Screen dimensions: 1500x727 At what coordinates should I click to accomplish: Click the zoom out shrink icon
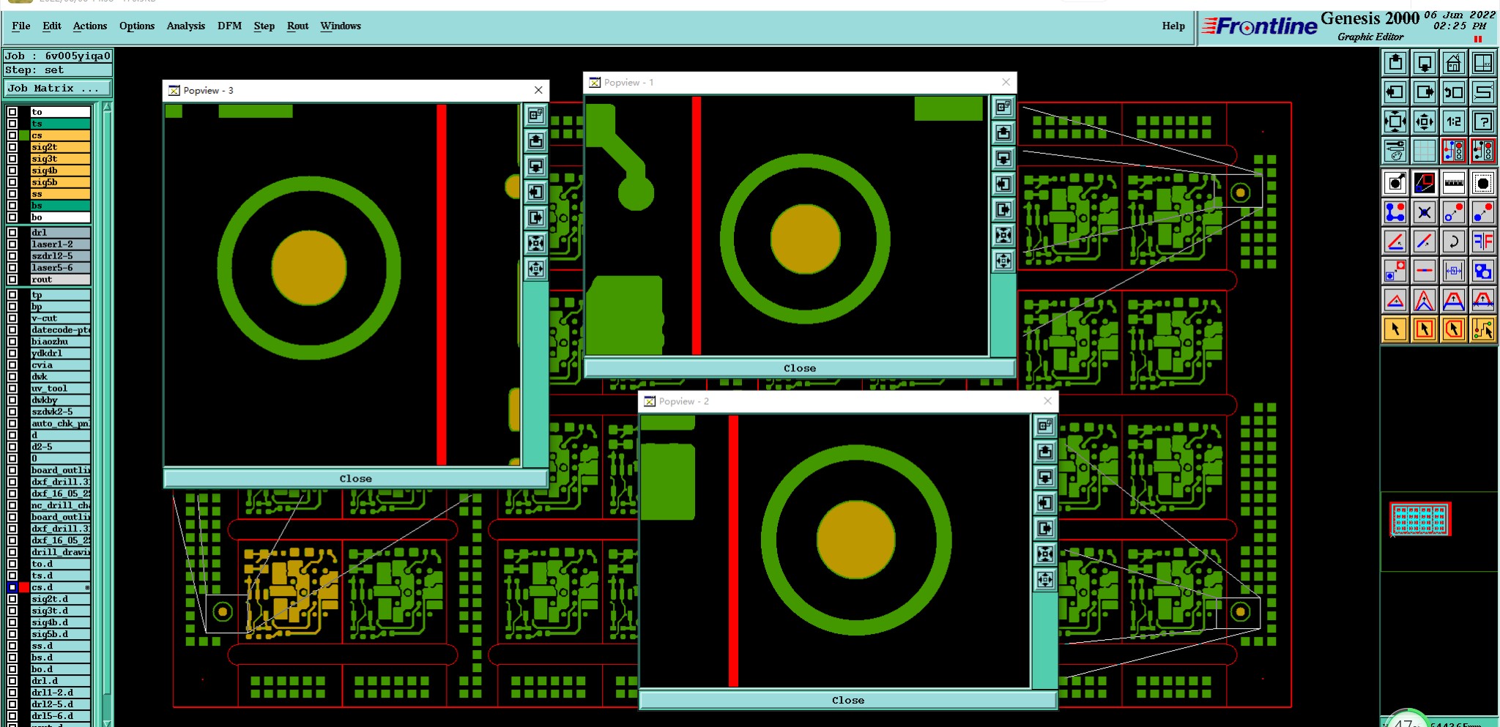click(1425, 122)
